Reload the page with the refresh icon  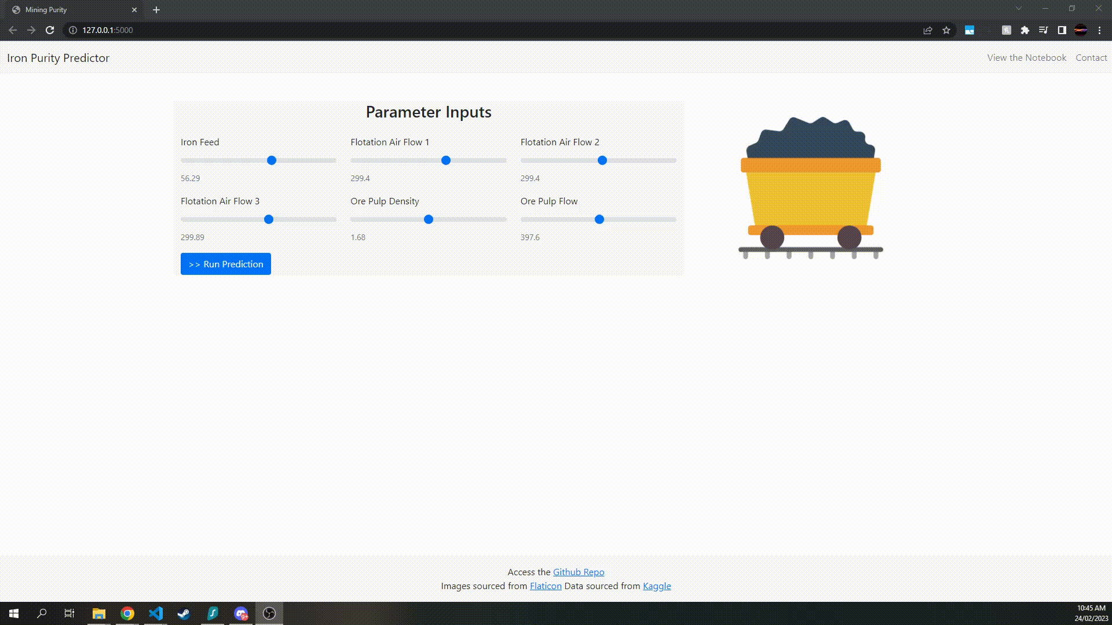point(50,30)
